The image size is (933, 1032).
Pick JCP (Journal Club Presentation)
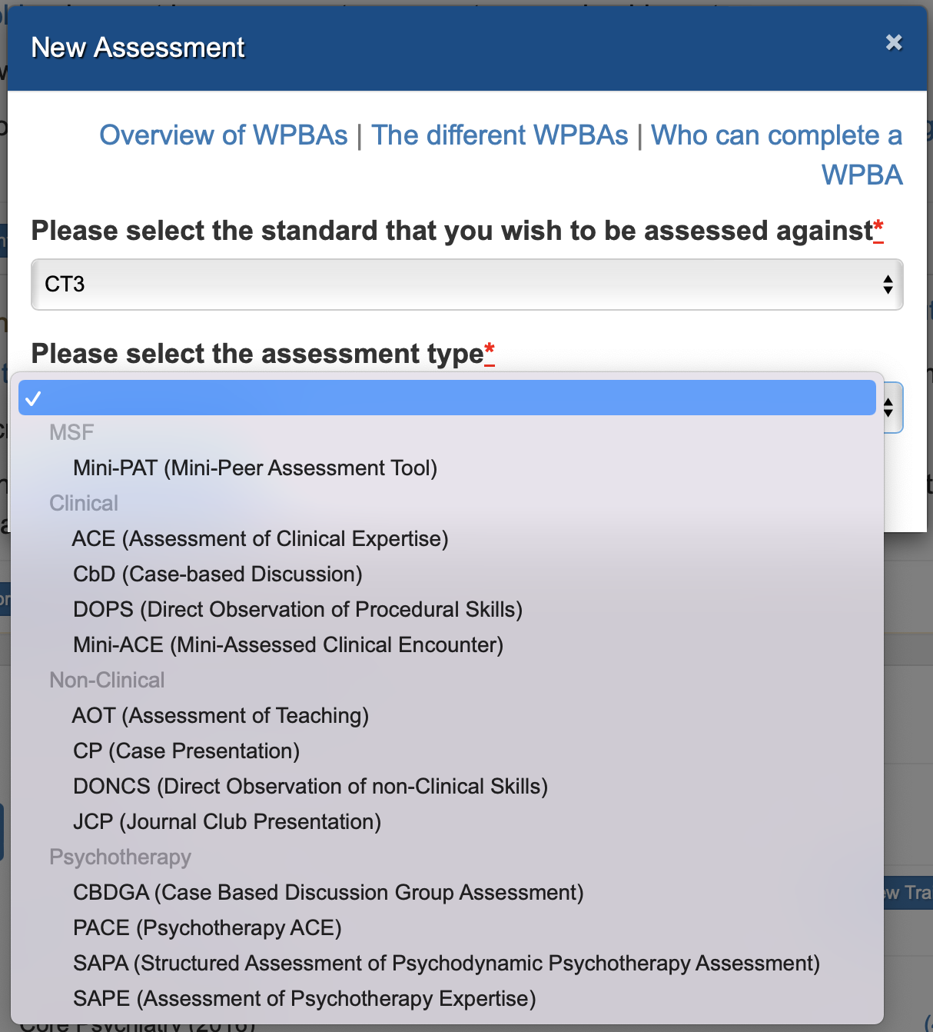pos(227,821)
